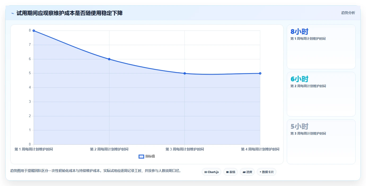
Task: Click y-axis tick label 0
Action: pos(30,144)
